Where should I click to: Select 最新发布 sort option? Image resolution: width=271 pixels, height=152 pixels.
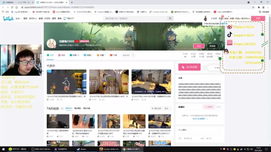[69, 108]
